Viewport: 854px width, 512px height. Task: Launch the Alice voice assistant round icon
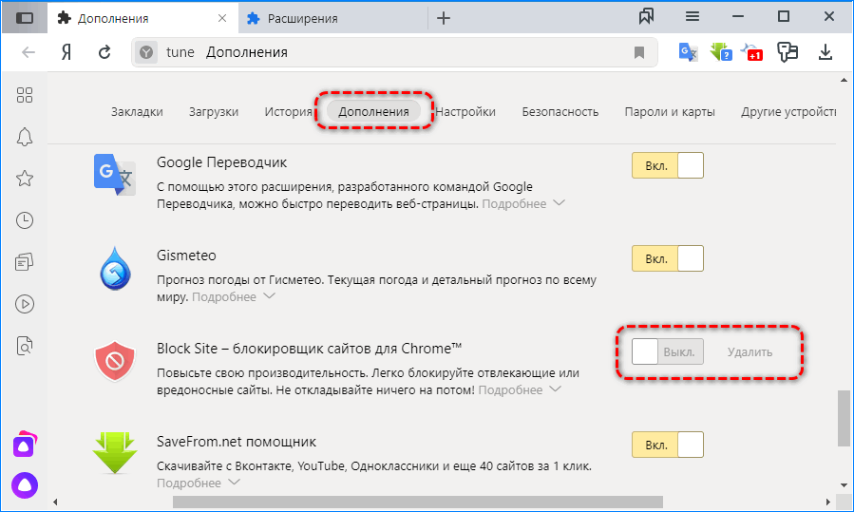(25, 485)
